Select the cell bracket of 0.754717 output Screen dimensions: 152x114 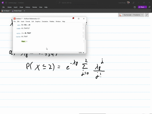(x=83, y=28)
